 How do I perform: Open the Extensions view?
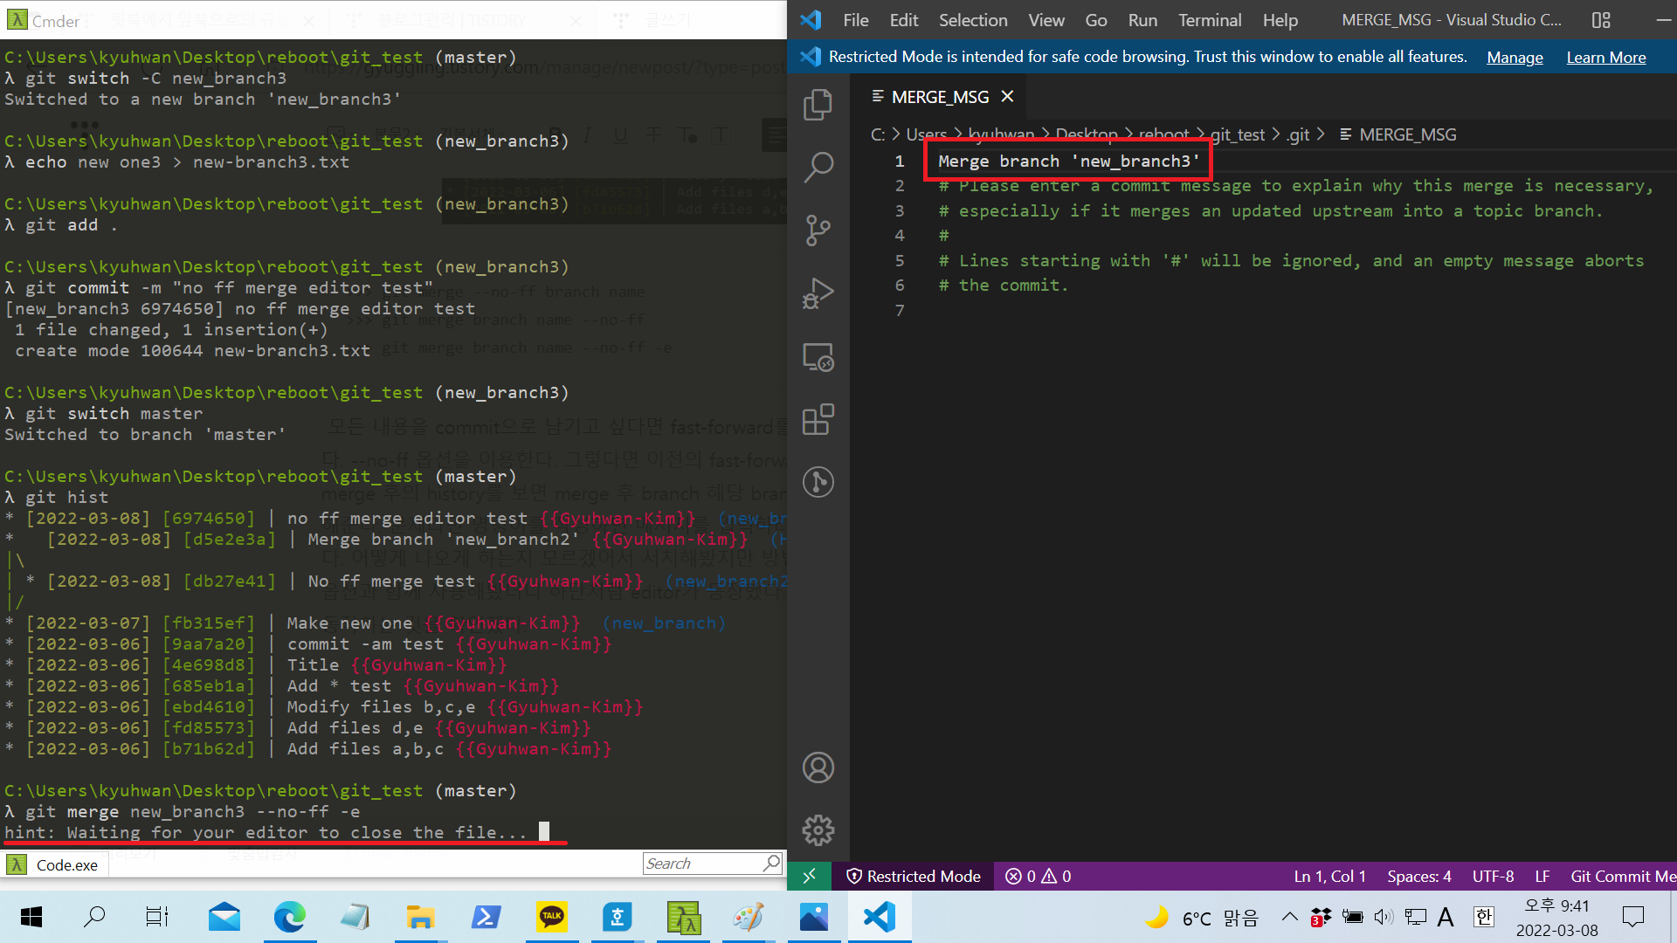[818, 419]
